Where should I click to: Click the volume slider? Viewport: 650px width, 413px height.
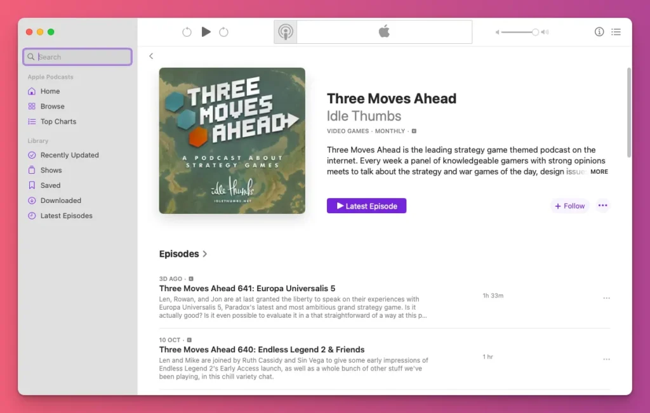pyautogui.click(x=522, y=32)
